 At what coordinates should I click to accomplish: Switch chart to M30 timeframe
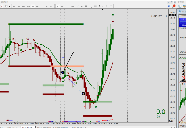click(28, 6)
